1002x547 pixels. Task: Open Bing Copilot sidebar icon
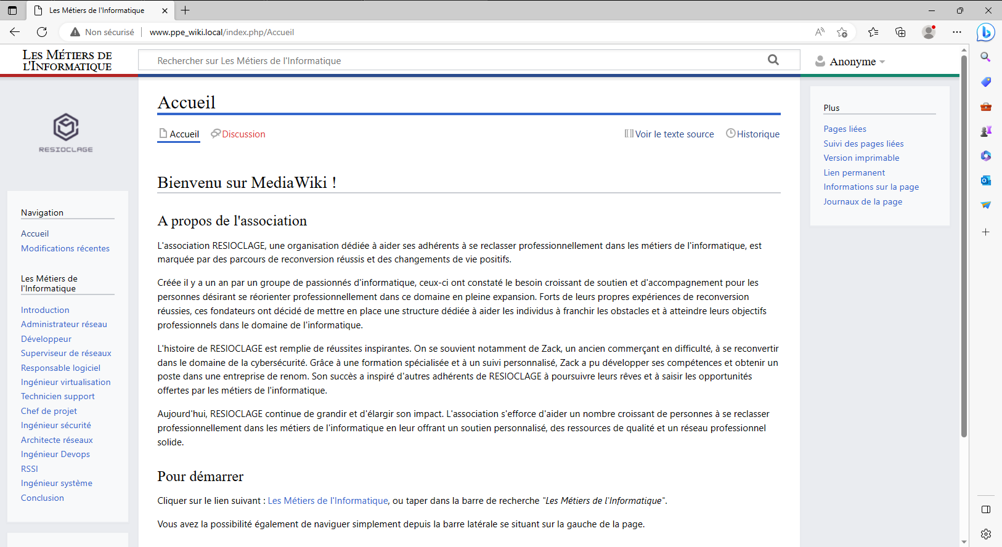(985, 32)
